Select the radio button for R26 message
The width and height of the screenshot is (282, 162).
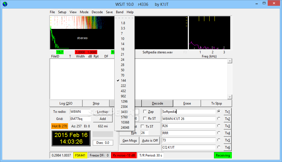[219, 126]
